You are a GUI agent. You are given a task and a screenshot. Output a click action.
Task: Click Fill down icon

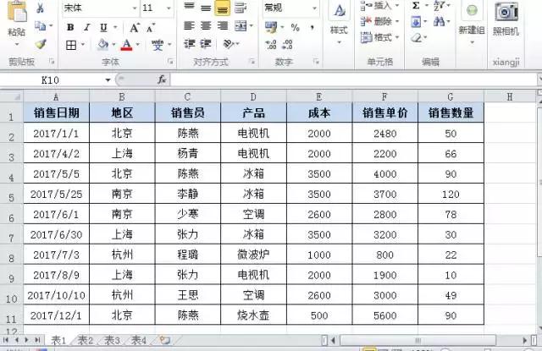416,23
